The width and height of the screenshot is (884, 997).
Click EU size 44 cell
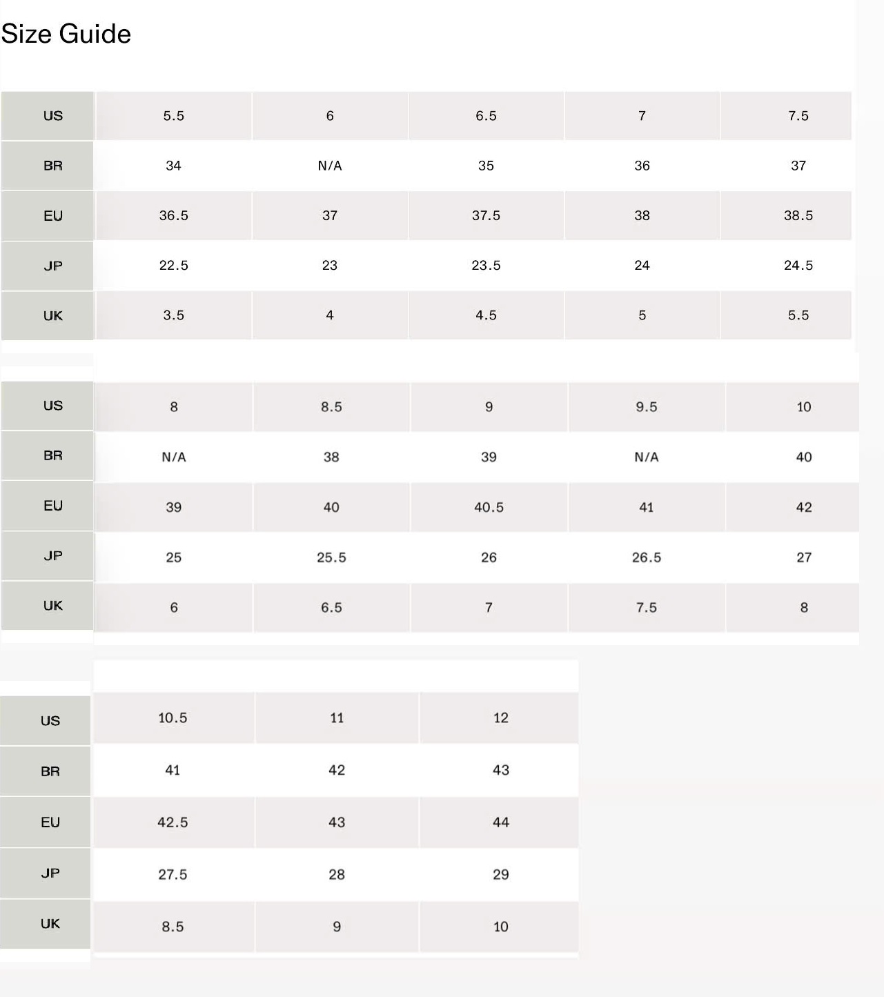coord(501,822)
